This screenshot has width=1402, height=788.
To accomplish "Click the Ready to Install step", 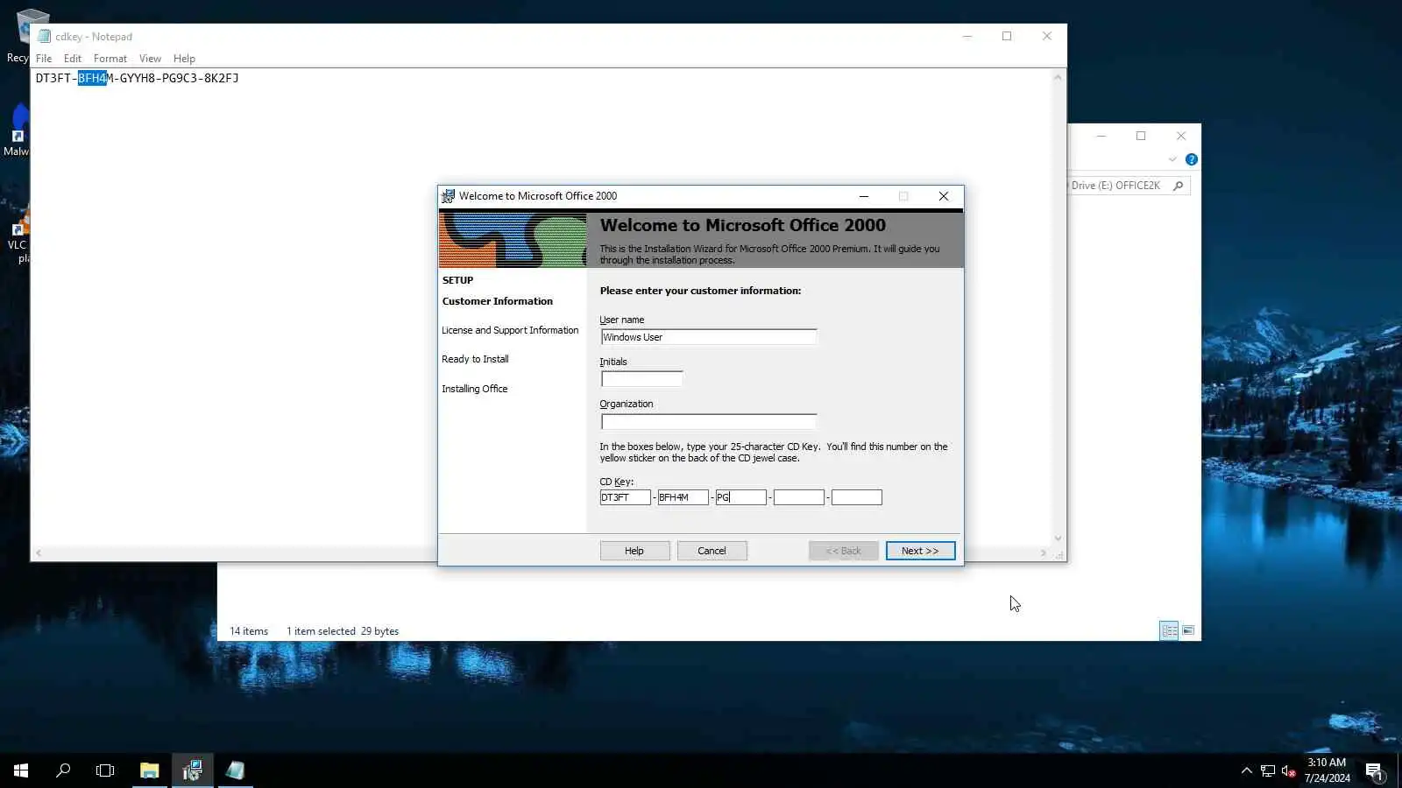I will coord(475,359).
